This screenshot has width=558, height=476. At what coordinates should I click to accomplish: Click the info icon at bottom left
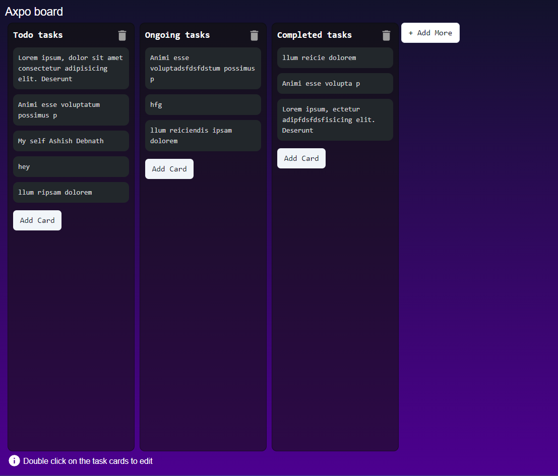(x=14, y=461)
